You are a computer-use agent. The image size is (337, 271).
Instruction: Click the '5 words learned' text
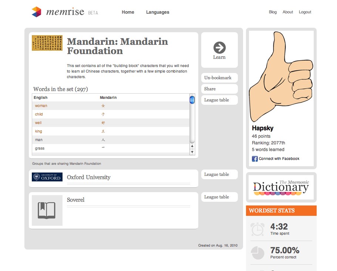click(x=268, y=150)
